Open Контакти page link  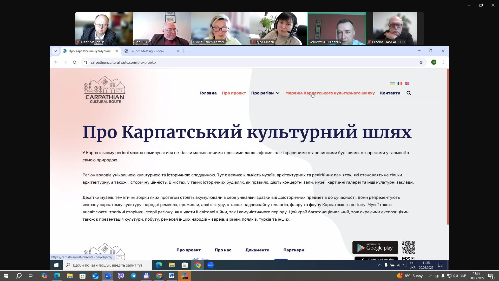390,93
